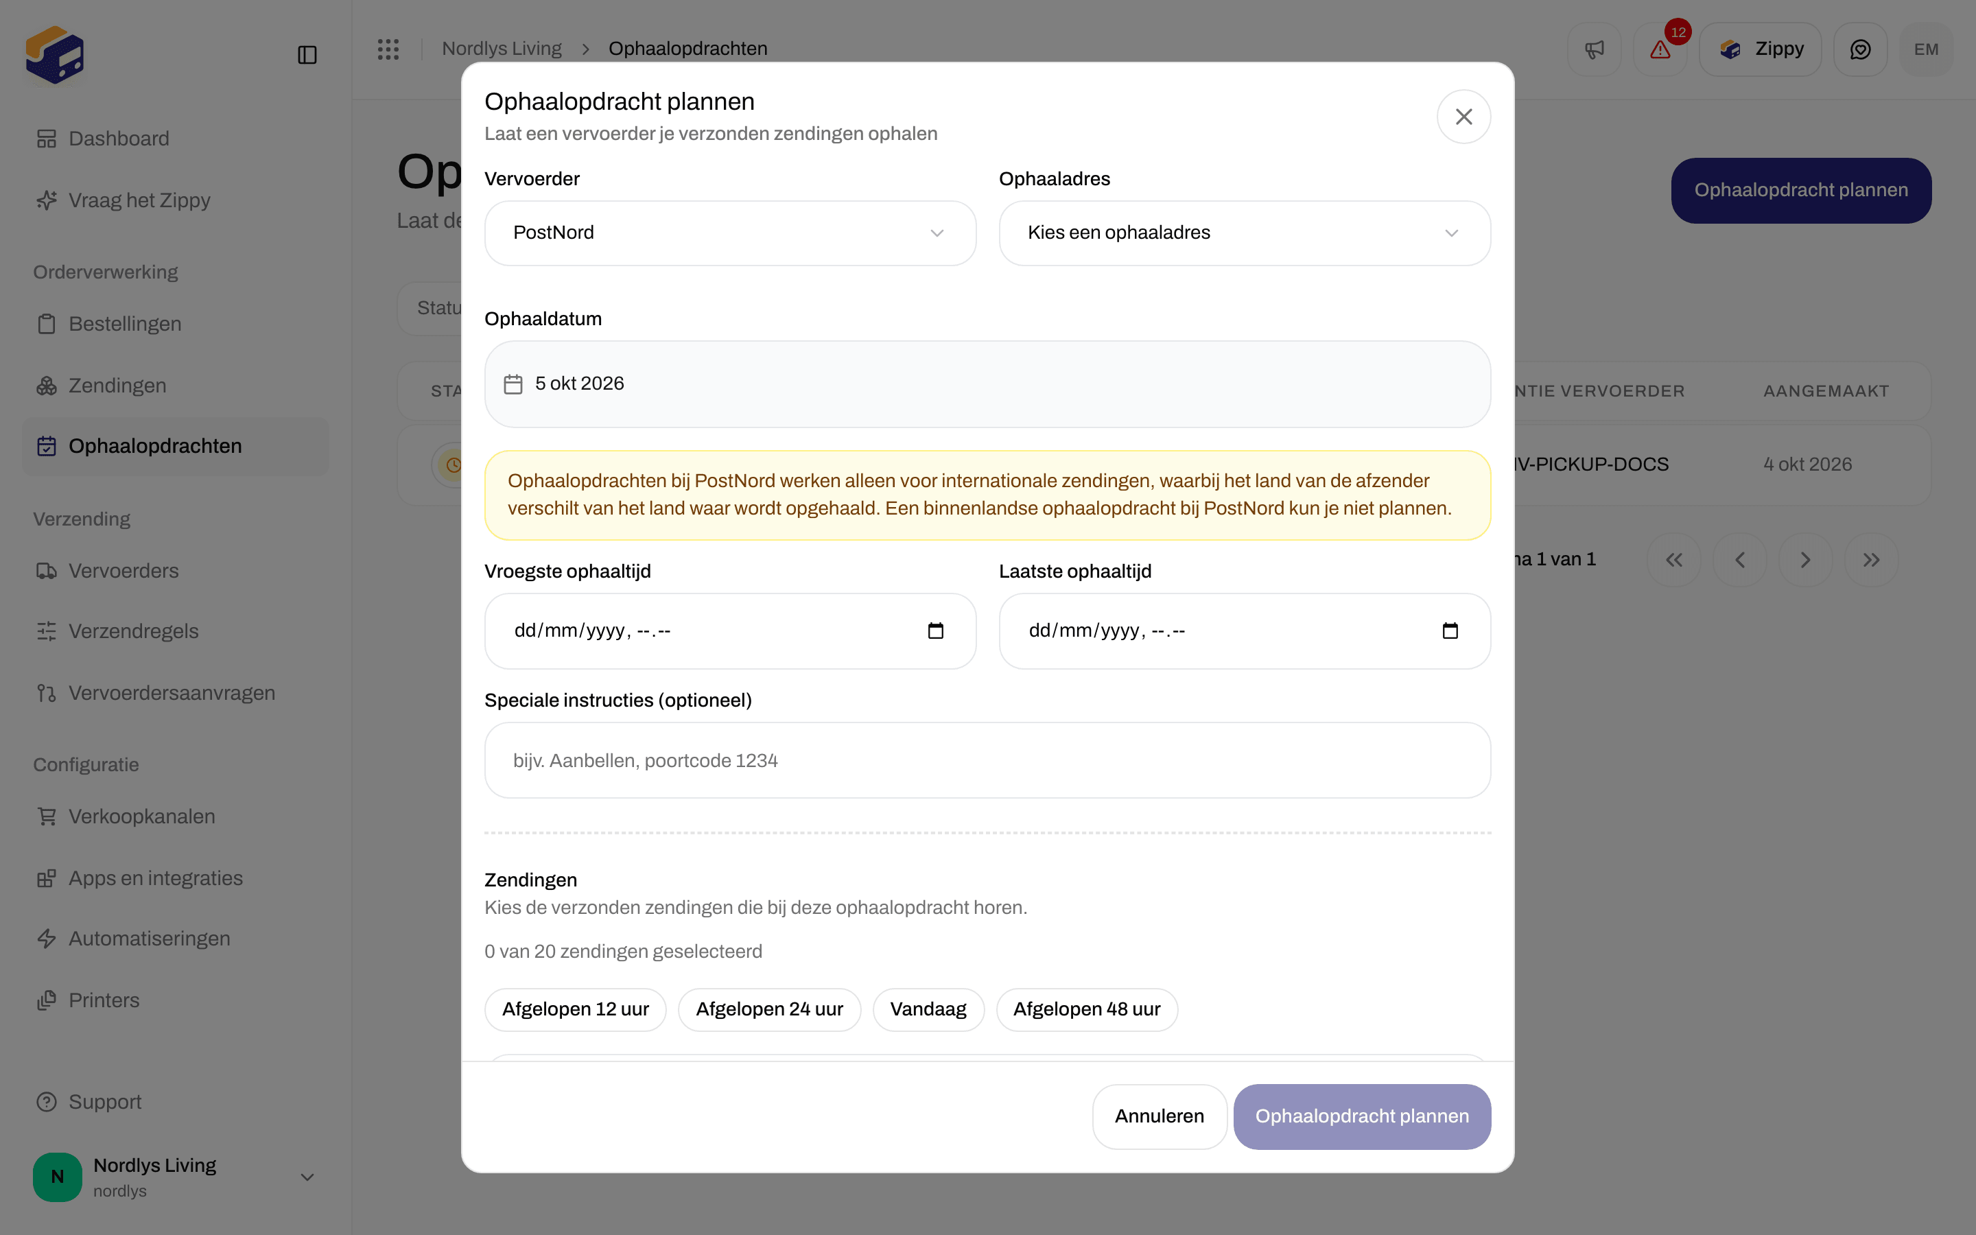Screen dimensions: 1976x1235
Task: Close the Ophaalopdracht plannen dialog
Action: (1463, 117)
